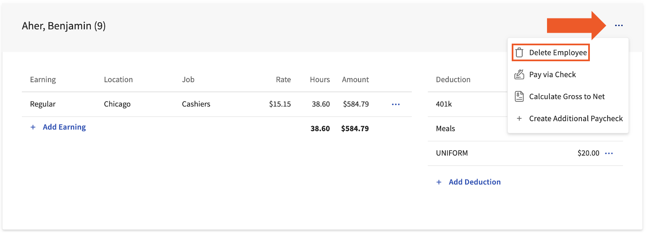Viewport: 647px width, 234px height.
Task: Click the Job column header
Action: pos(188,80)
